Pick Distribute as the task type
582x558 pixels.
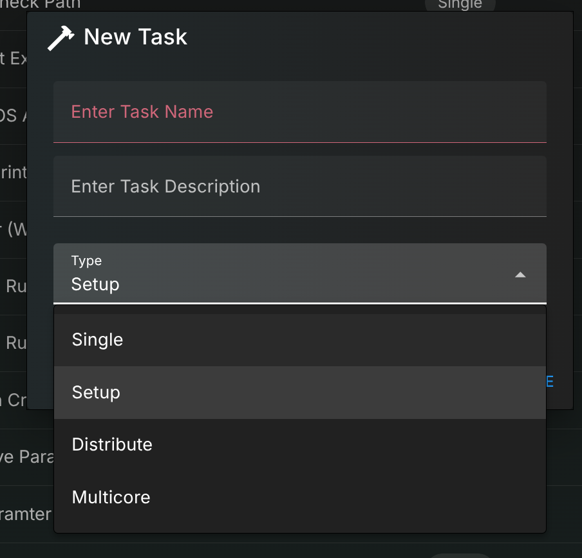pos(299,445)
